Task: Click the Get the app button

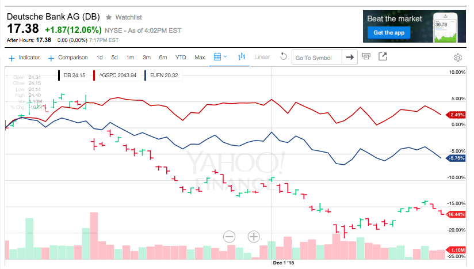Action: pos(389,33)
